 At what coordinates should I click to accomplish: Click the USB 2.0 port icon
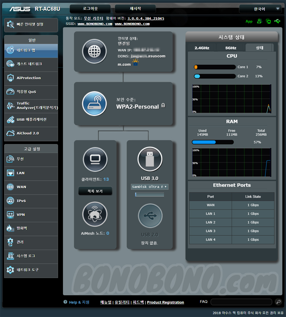(150, 216)
